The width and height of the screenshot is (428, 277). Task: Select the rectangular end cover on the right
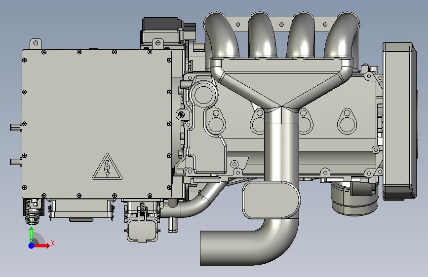click(399, 121)
